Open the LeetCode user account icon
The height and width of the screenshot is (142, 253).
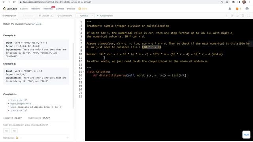point(247,9)
